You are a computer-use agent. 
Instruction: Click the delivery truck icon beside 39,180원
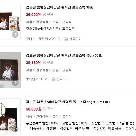44,62
